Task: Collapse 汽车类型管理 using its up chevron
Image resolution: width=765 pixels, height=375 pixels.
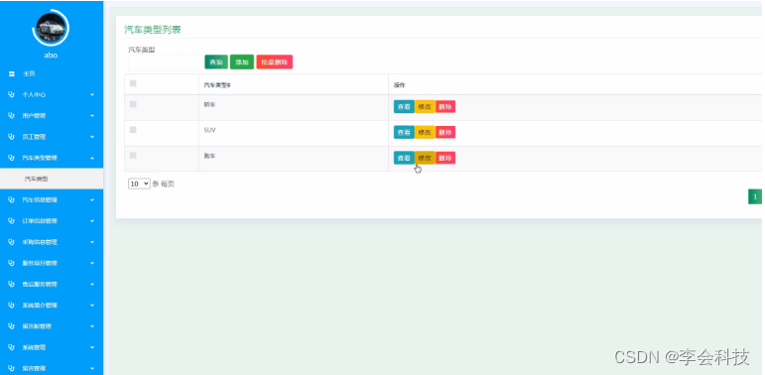Action: (x=92, y=158)
